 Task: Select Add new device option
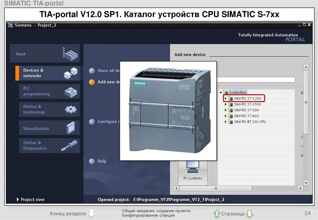pyautogui.click(x=104, y=82)
